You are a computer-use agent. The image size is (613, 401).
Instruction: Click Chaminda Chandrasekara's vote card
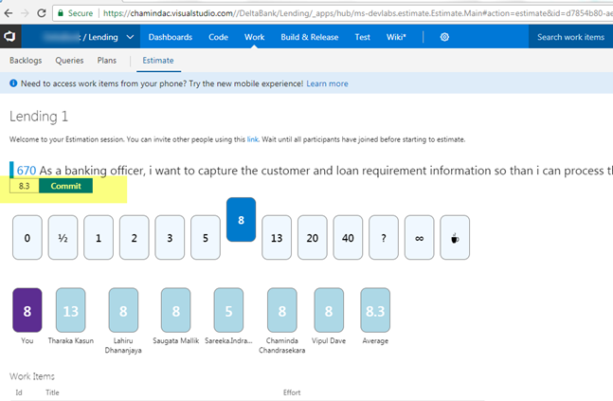(x=282, y=310)
